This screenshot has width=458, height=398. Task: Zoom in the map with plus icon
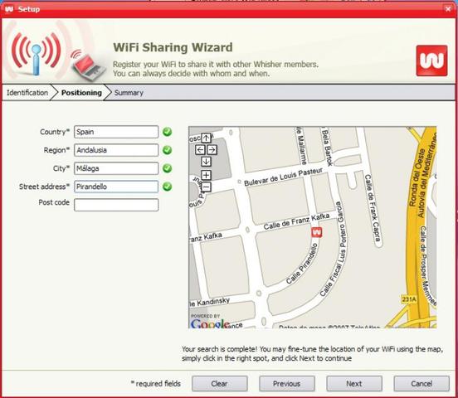click(x=207, y=175)
